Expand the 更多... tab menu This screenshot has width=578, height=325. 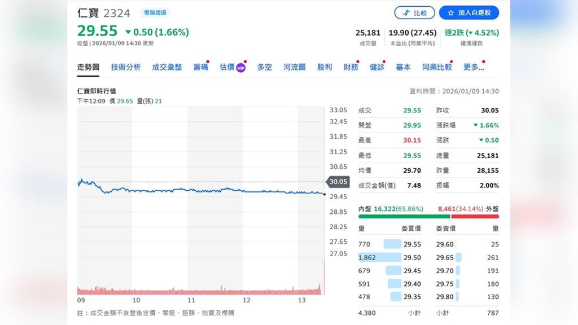473,67
